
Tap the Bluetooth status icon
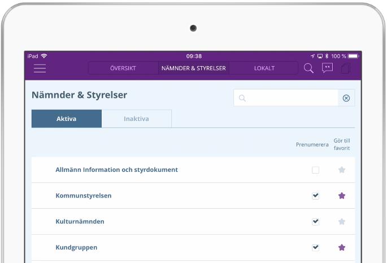(x=327, y=56)
